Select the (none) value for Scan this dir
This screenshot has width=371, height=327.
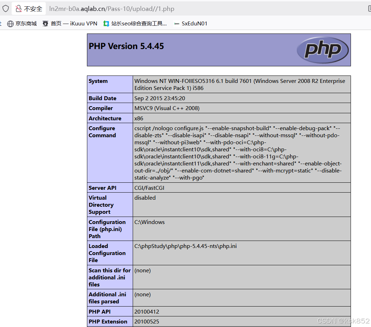click(143, 271)
